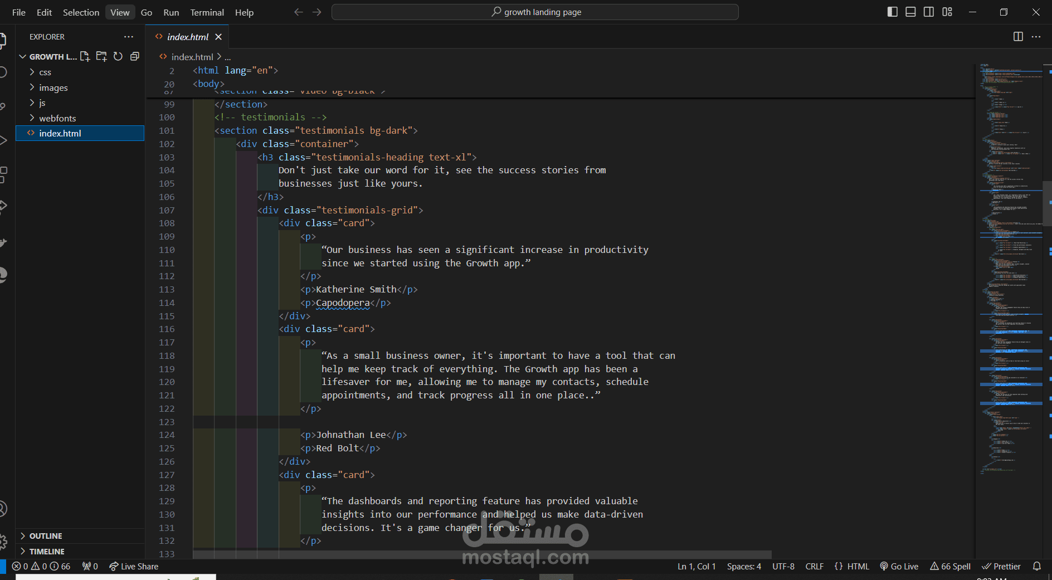Screen dimensions: 1052x580
Task: Open the Go menu
Action: [x=147, y=12]
